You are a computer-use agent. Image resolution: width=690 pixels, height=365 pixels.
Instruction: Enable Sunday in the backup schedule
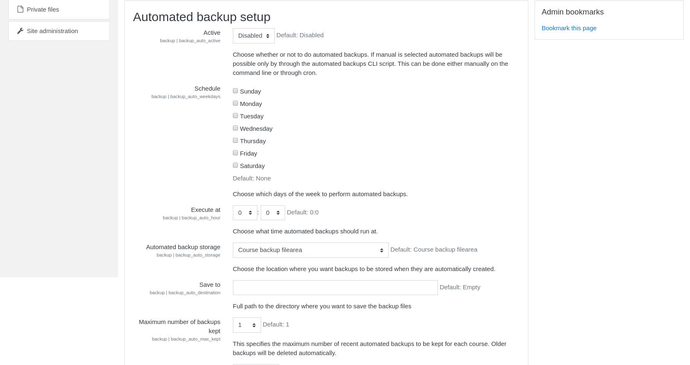pos(235,90)
